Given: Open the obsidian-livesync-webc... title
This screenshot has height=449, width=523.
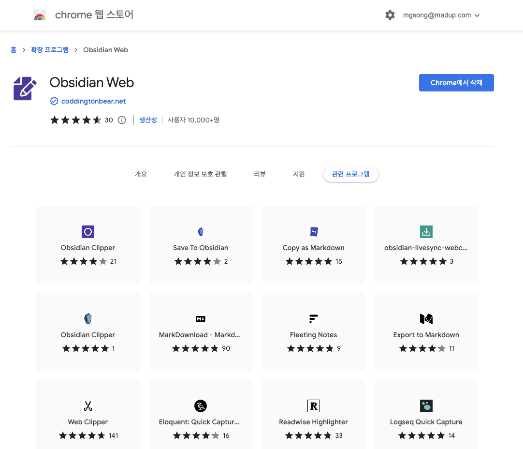Looking at the screenshot, I should (x=426, y=248).
